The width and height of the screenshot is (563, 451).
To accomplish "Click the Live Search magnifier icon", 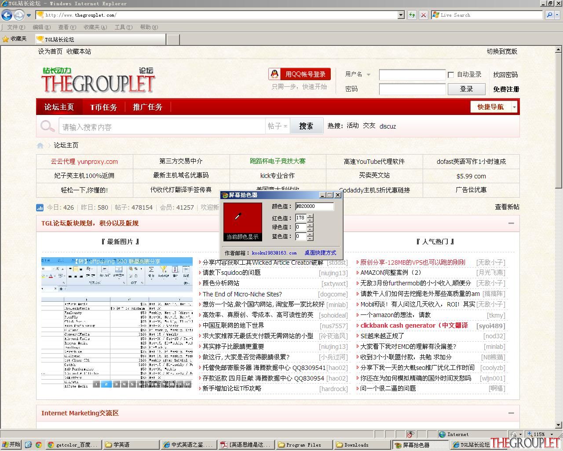I will point(549,15).
